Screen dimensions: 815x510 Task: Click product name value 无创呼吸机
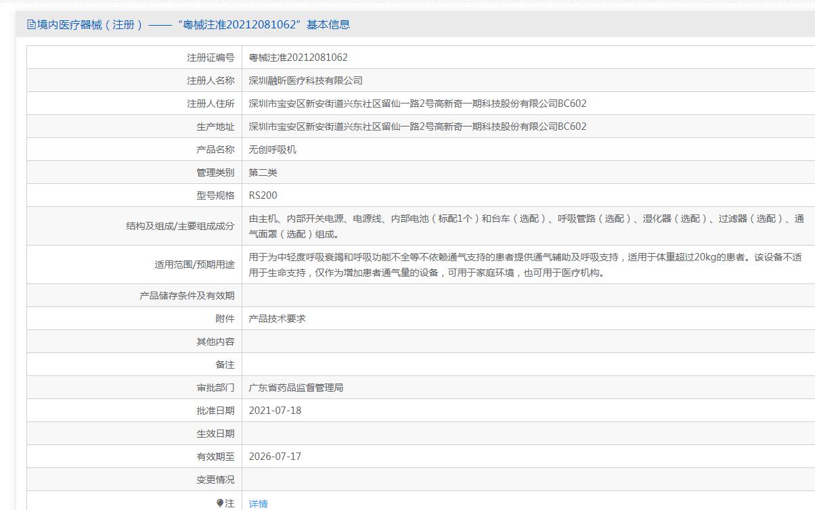coord(272,149)
